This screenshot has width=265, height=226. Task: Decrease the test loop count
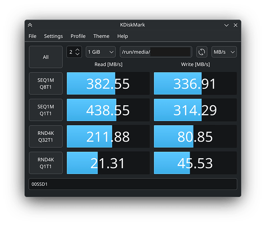77,54
